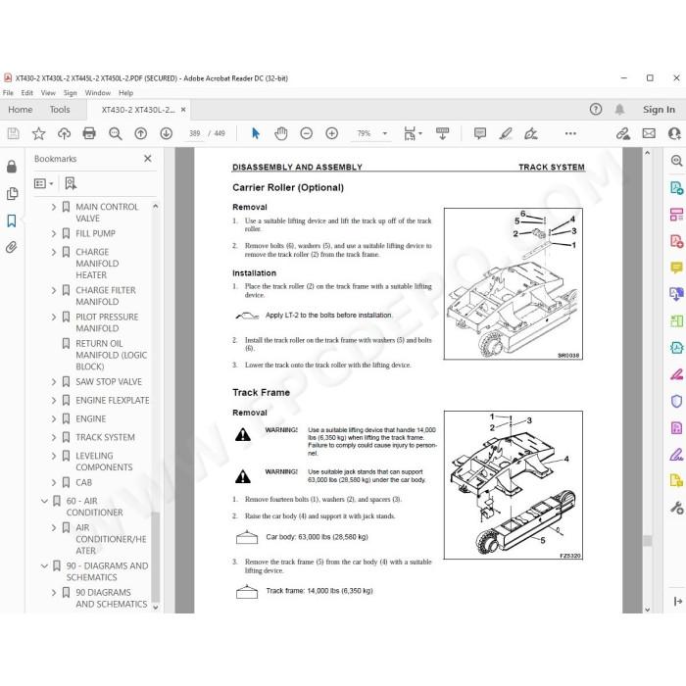Close the Bookmarks panel

[148, 159]
